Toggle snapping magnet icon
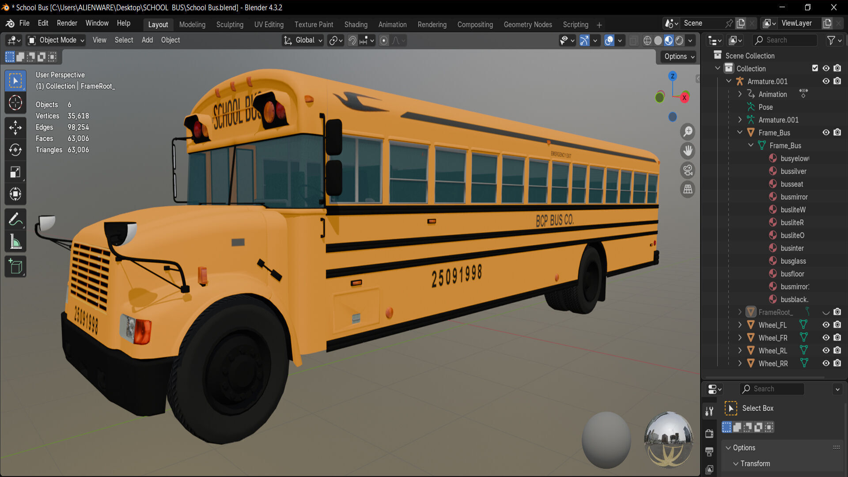Image resolution: width=848 pixels, height=477 pixels. pyautogui.click(x=352, y=41)
